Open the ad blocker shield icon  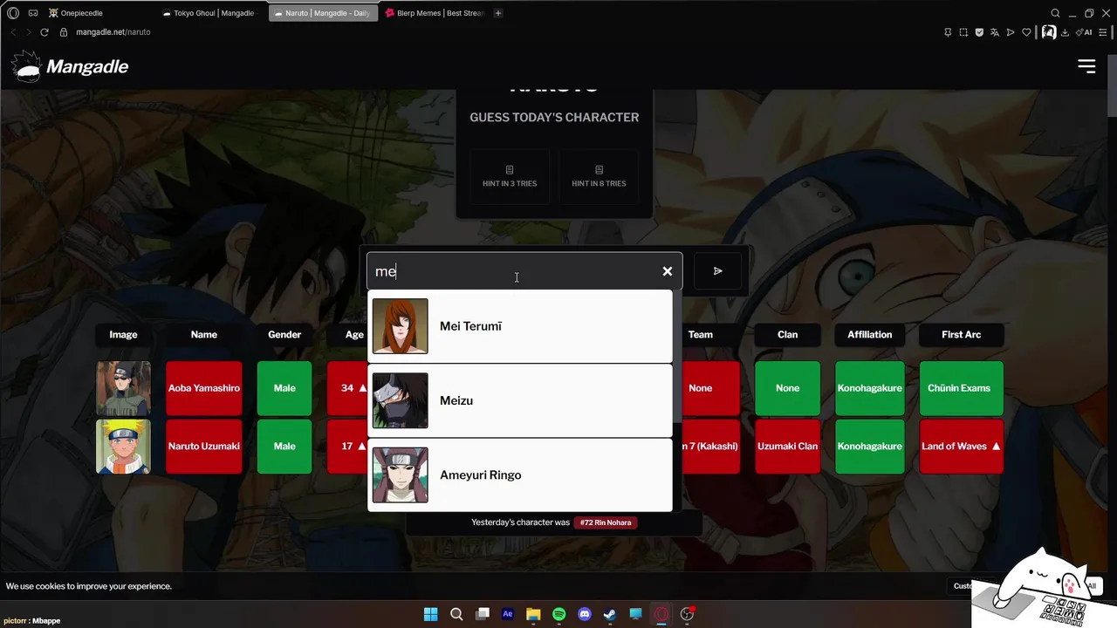pyautogui.click(x=979, y=32)
